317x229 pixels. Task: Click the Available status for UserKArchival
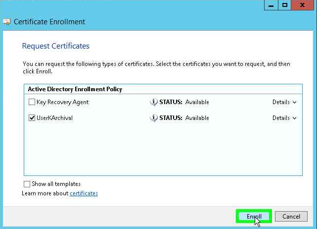click(x=197, y=118)
